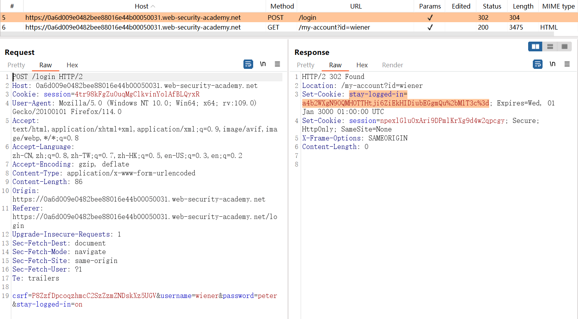Toggle show non-printable characters in Request panel
This screenshot has height=319, width=578.
click(263, 64)
